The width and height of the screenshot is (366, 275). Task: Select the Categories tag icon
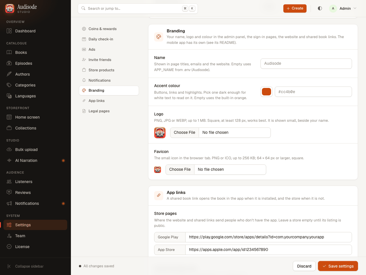9,85
